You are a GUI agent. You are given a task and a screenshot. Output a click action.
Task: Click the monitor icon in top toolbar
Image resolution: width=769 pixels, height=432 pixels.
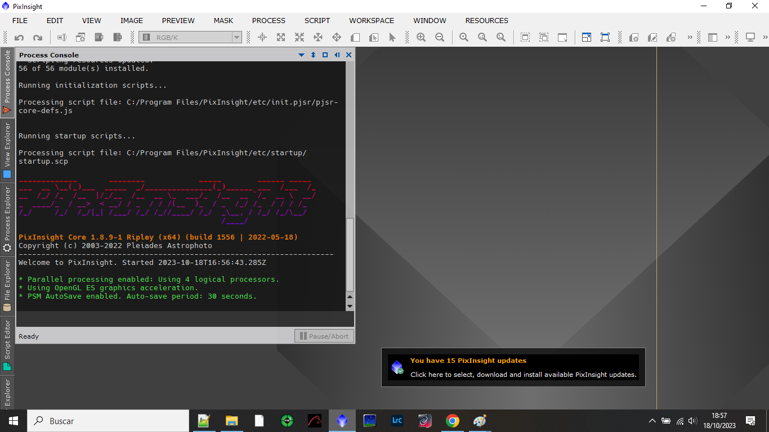click(750, 38)
